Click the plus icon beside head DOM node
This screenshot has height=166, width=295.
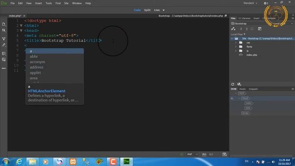click(x=232, y=98)
